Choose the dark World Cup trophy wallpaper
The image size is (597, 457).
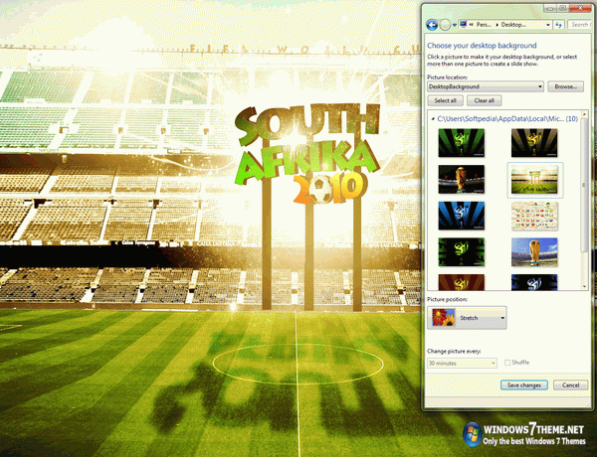[462, 180]
